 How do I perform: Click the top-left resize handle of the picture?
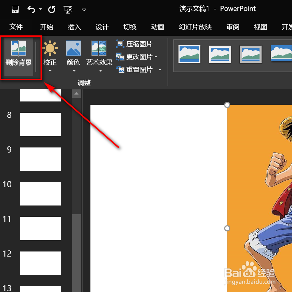pos(227,105)
